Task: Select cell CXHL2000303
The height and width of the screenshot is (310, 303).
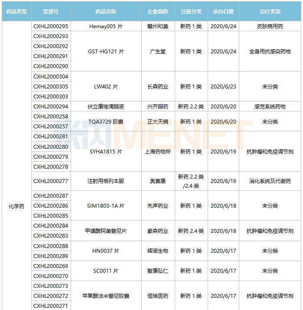Action: click(x=51, y=97)
